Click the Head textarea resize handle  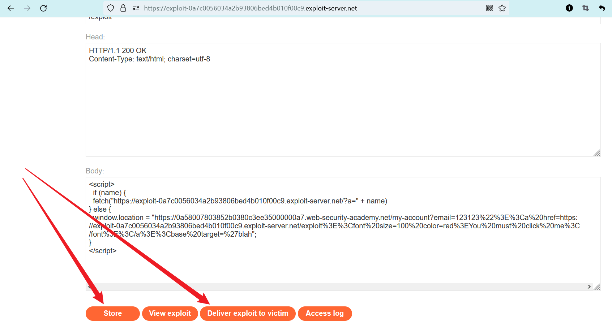pos(597,153)
